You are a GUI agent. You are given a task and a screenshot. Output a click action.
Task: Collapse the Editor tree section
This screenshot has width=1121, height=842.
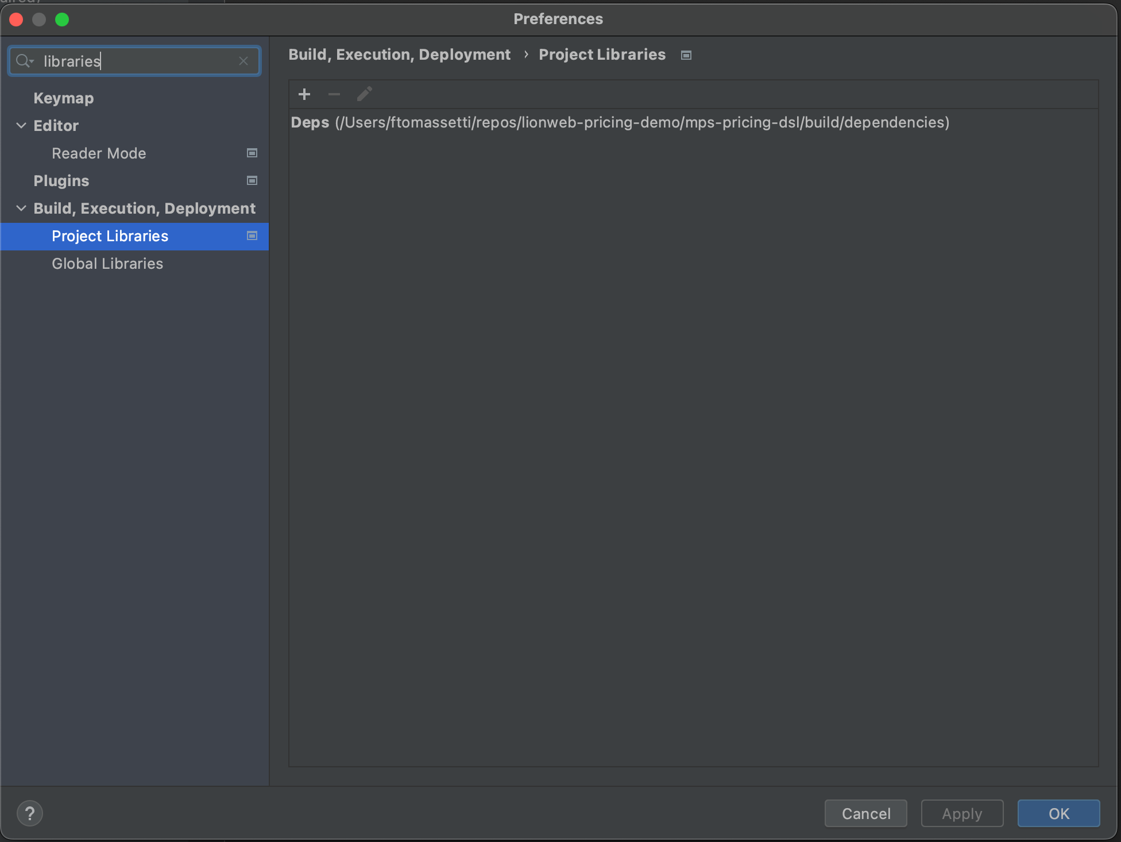21,126
